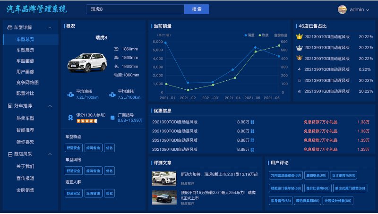
Task: Click the left engine icon for 平均油耗
Action: [x=70, y=94]
